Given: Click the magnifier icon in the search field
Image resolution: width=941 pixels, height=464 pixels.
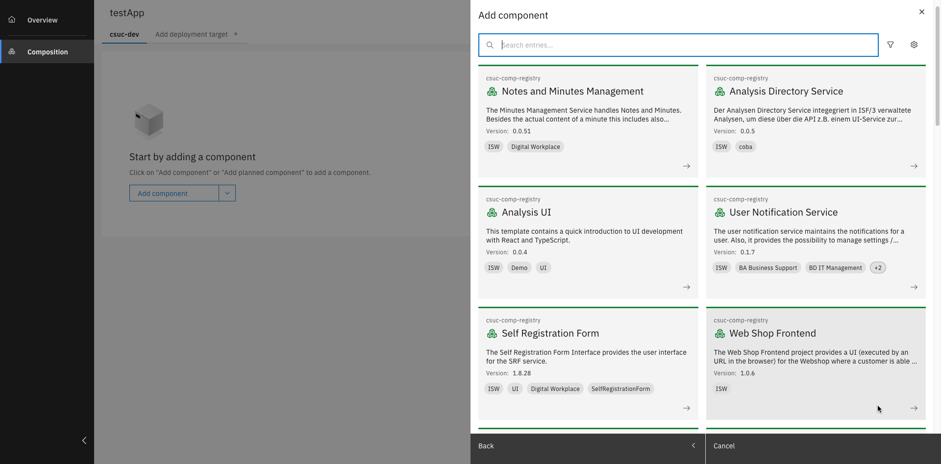Looking at the screenshot, I should point(490,45).
